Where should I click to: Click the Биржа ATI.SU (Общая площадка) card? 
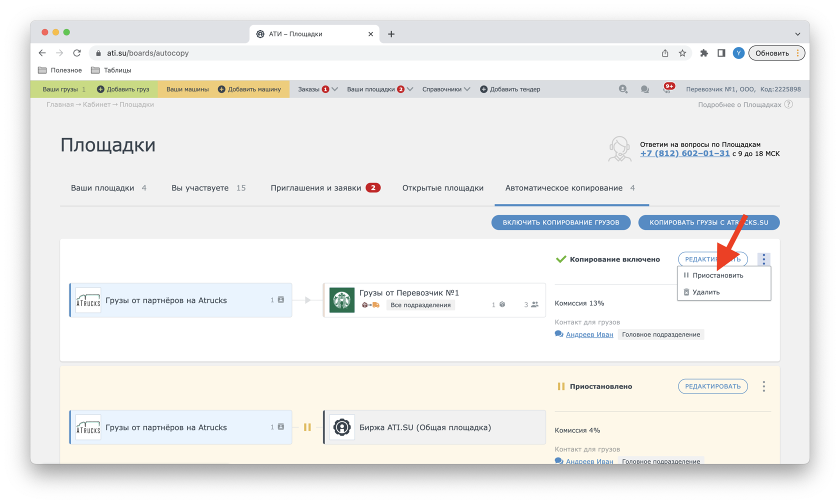434,427
